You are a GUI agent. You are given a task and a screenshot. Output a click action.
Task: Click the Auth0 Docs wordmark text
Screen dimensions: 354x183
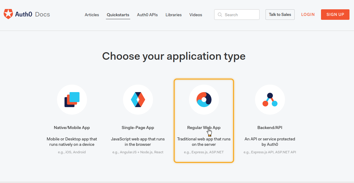pyautogui.click(x=32, y=14)
